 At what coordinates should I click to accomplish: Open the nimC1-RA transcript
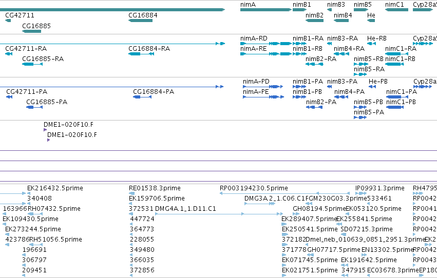coord(397,54)
